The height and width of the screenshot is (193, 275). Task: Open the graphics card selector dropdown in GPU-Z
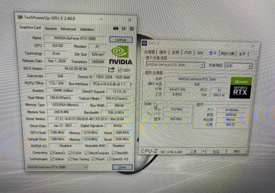(x=86, y=167)
